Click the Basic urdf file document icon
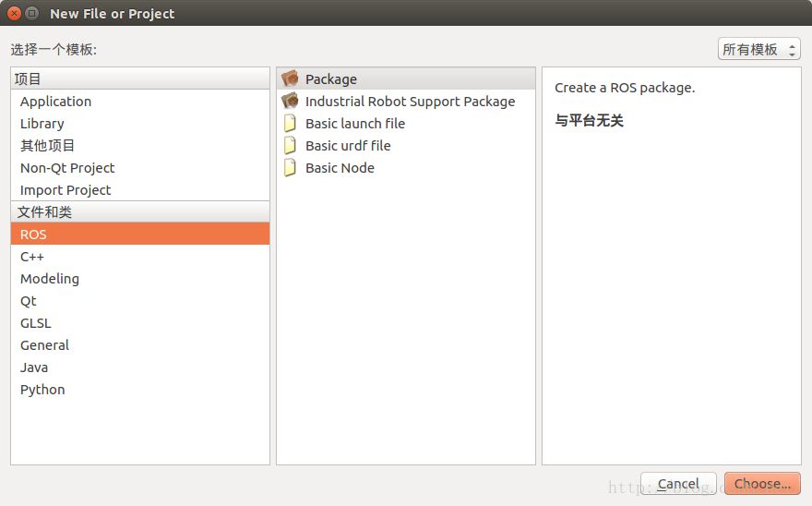Image resolution: width=812 pixels, height=506 pixels. 290,146
